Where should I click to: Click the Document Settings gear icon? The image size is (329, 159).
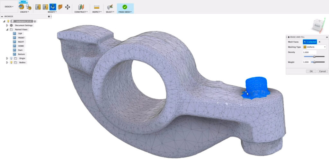pyautogui.click(x=11, y=25)
